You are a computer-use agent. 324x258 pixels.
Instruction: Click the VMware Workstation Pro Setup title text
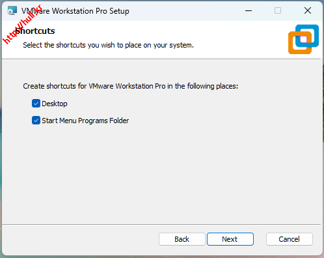[x=75, y=11]
